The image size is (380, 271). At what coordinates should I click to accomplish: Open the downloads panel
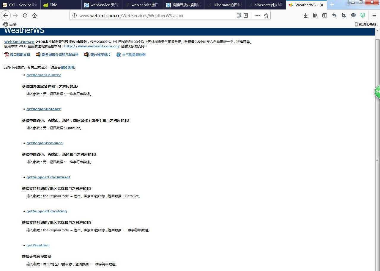[305, 15]
